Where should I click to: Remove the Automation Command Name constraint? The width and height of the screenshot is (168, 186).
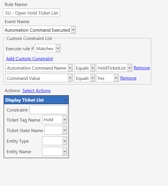point(142,68)
